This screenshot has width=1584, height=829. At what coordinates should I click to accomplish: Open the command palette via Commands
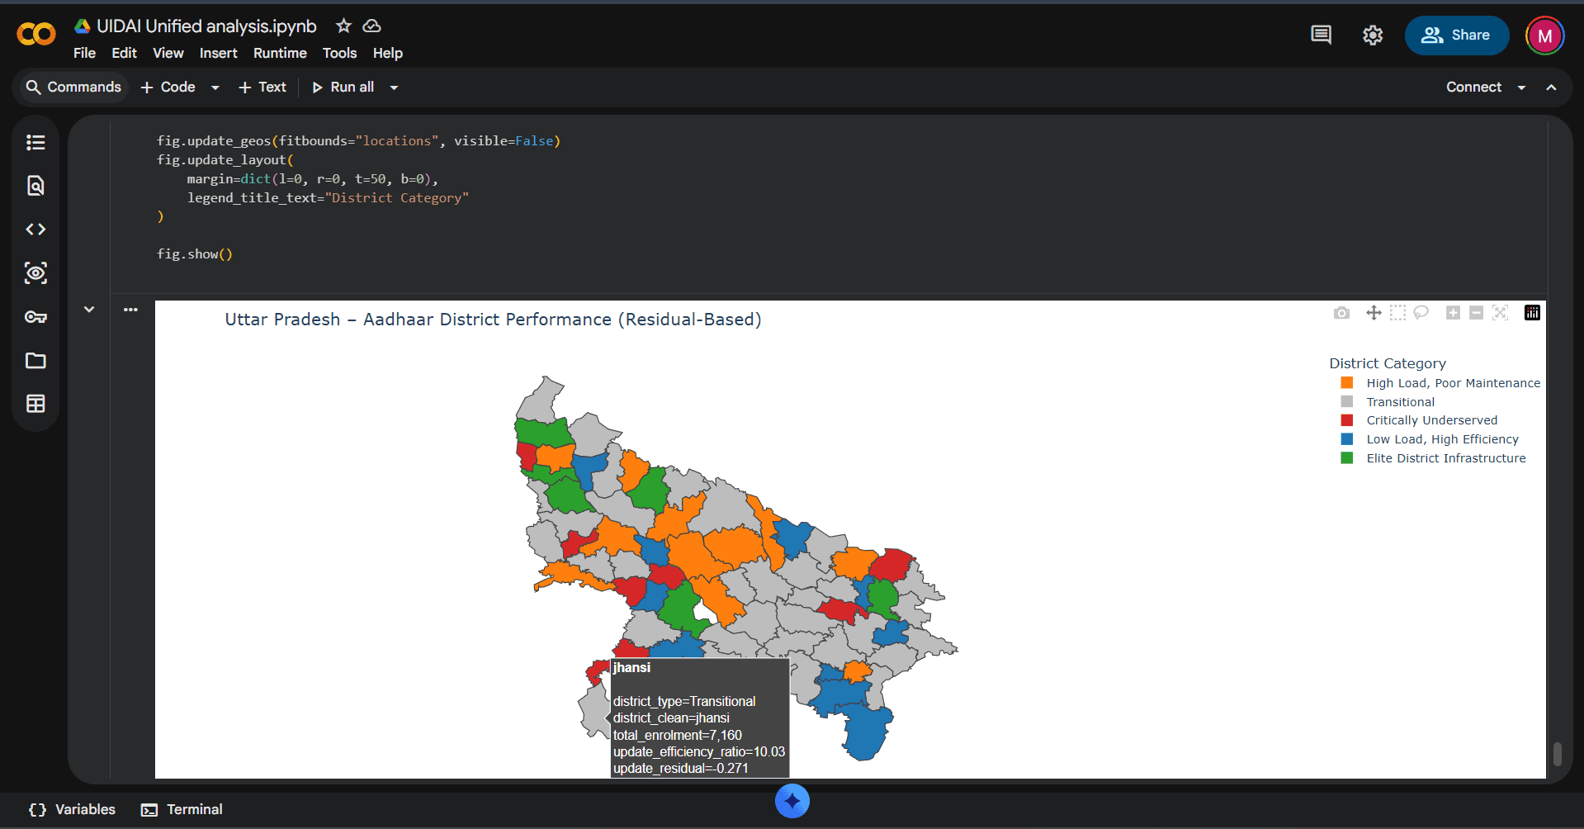73,87
